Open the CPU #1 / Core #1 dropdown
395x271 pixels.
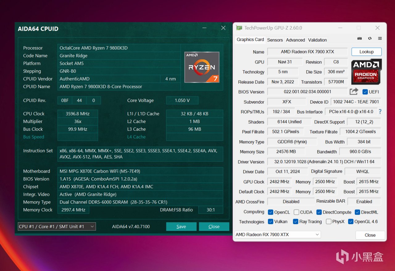point(57,226)
